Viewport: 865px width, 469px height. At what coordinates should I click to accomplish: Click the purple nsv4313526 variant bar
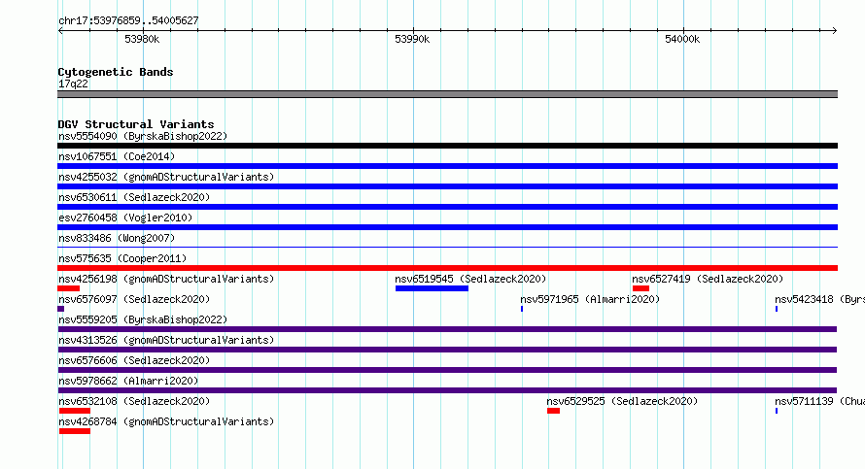tap(447, 350)
